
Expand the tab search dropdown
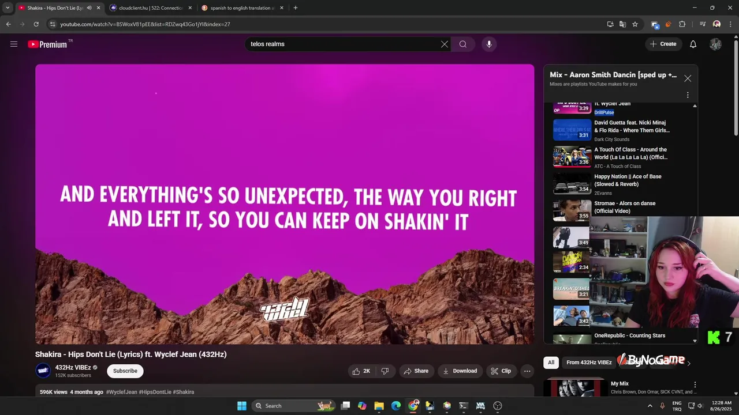(x=8, y=8)
